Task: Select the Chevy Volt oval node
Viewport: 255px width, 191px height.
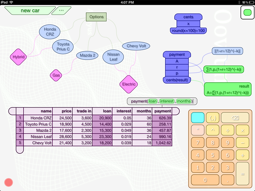Action: click(136, 46)
